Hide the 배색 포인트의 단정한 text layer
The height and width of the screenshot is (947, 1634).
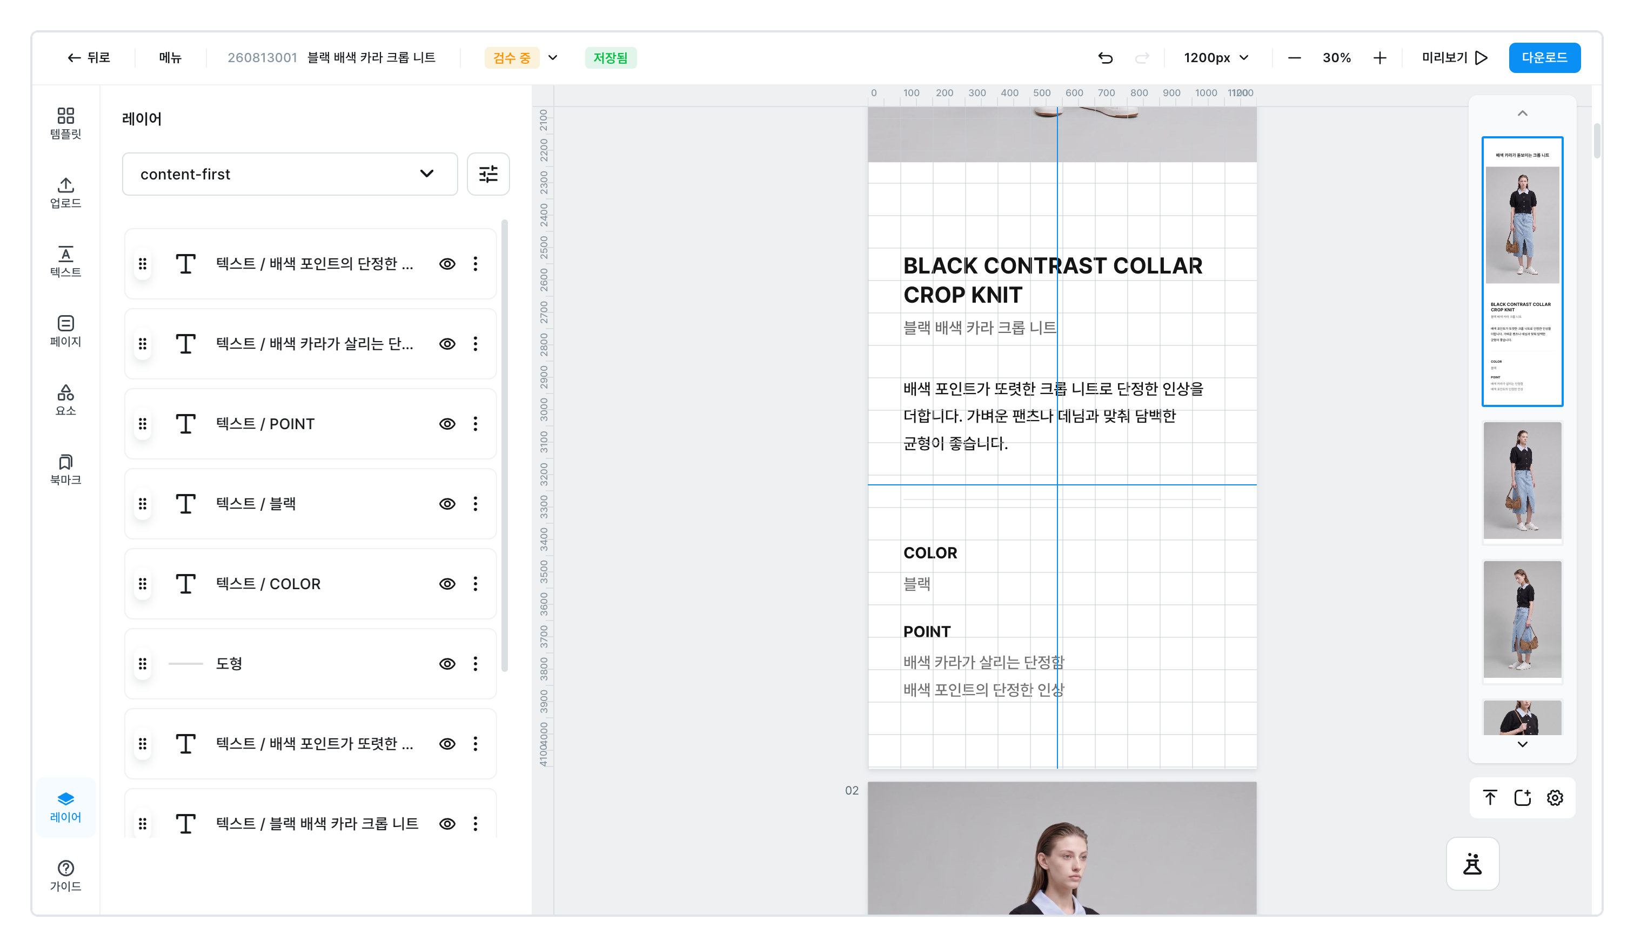(447, 263)
